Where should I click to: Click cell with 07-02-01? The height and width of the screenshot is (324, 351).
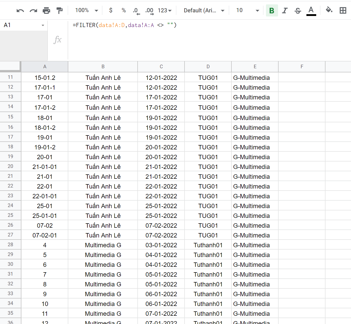point(45,235)
